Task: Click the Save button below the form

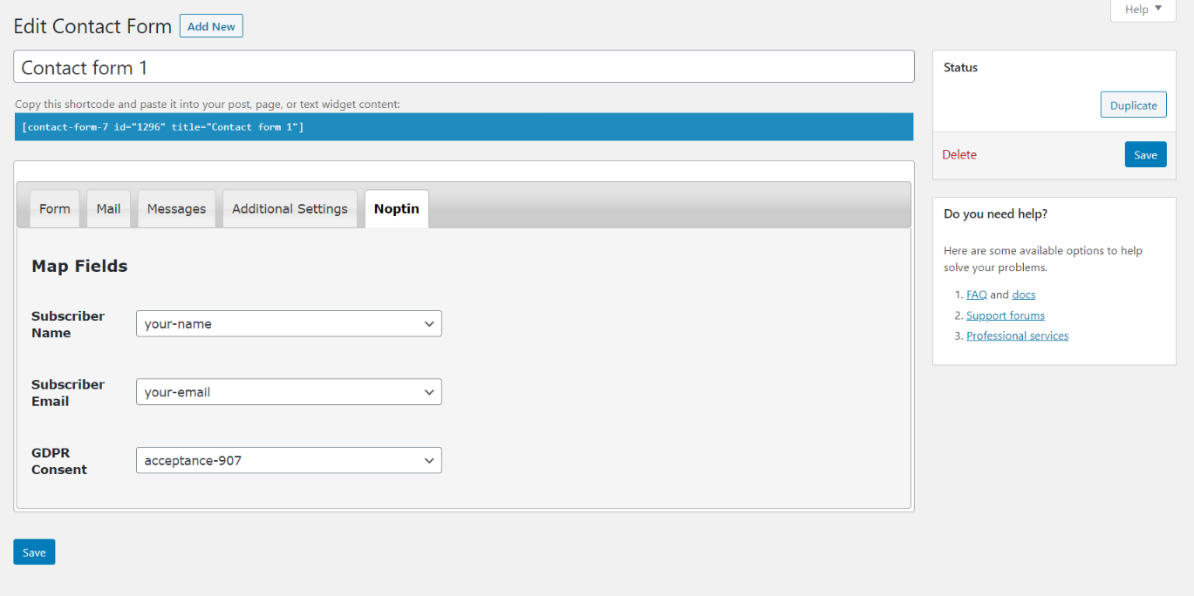Action: (x=34, y=552)
